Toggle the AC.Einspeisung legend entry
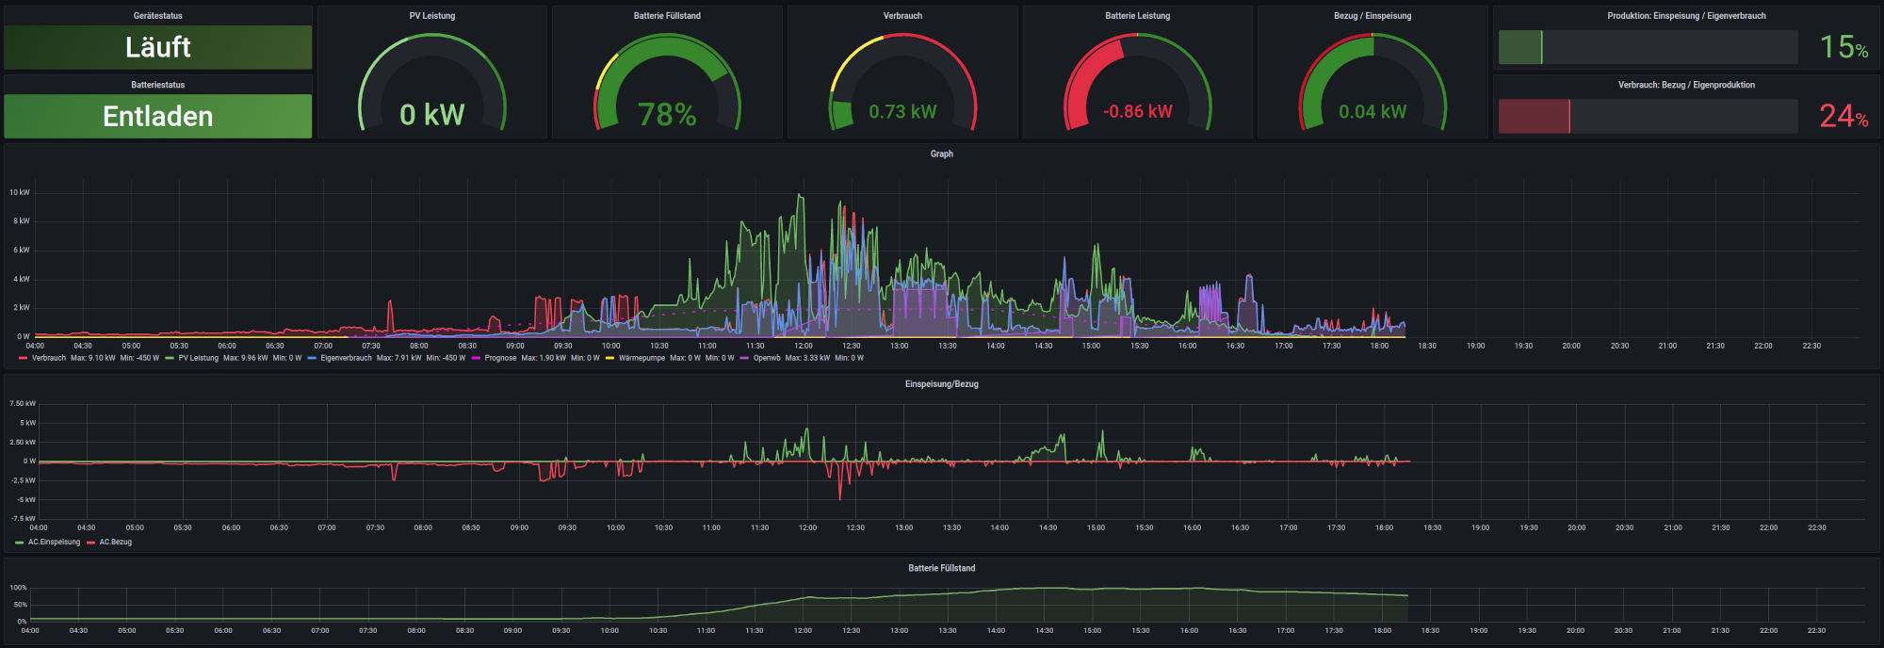Screen dimensions: 1884x648 (x=54, y=543)
